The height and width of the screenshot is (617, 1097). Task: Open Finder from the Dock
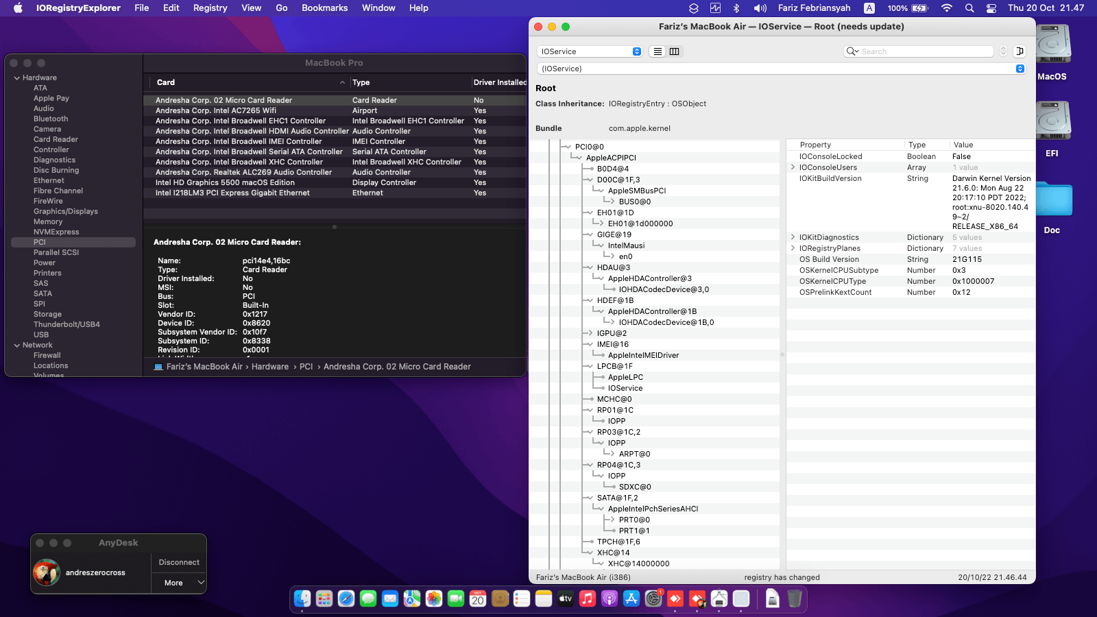(x=302, y=599)
